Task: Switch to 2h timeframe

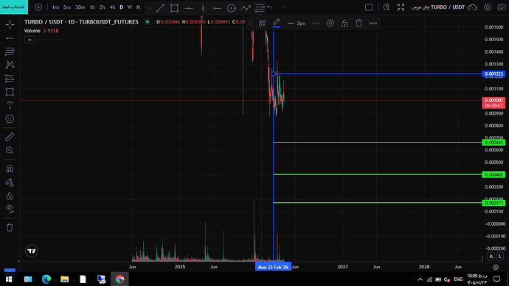Action: 103,7
